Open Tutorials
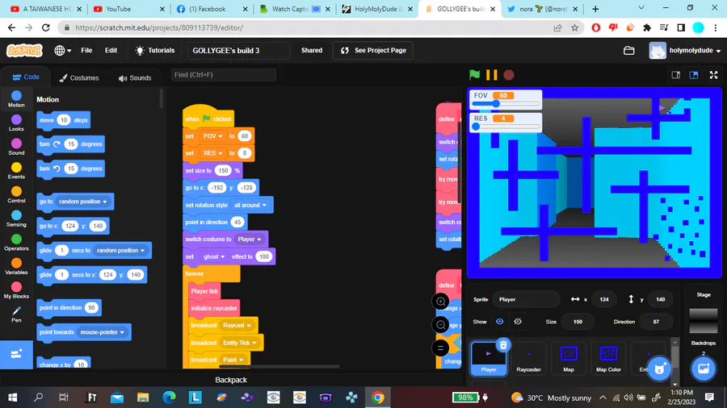Screen dimensions: 727x408 tap(155, 51)
